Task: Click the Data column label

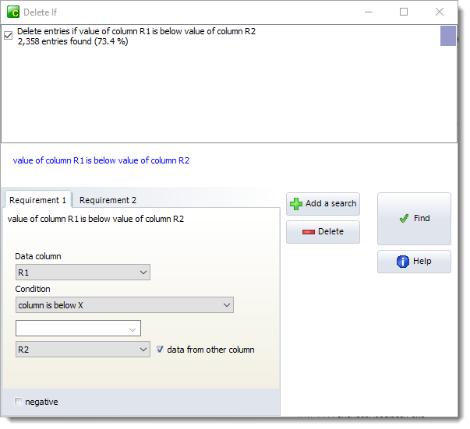Action: pos(38,256)
